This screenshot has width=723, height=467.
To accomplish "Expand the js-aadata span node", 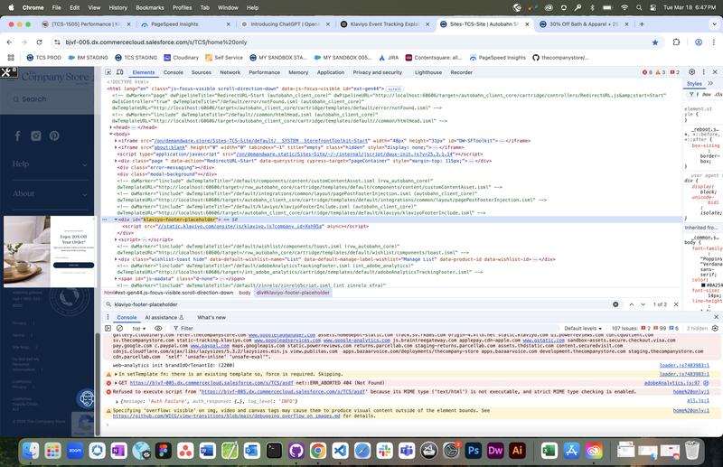I will click(x=116, y=278).
